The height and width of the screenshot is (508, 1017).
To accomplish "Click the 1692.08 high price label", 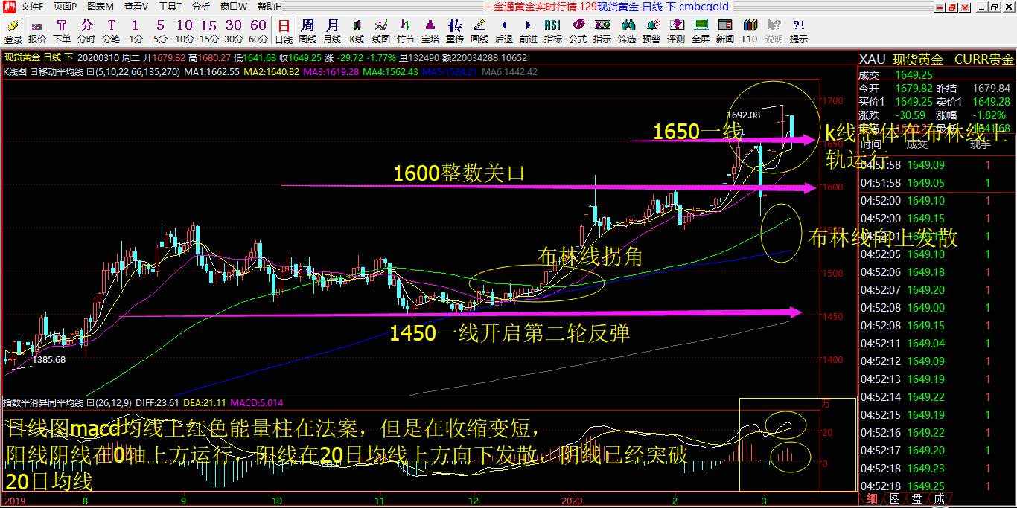I will [x=745, y=115].
